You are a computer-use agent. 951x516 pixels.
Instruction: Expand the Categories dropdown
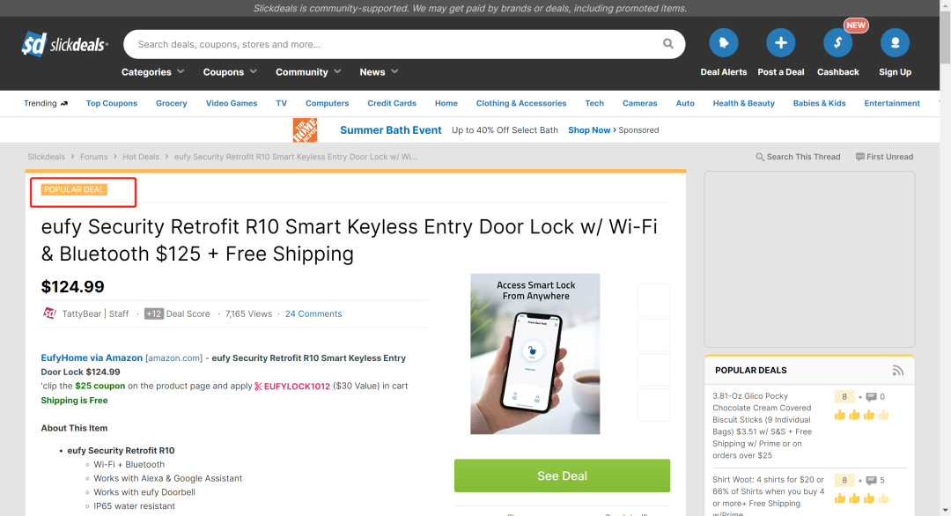coord(153,71)
